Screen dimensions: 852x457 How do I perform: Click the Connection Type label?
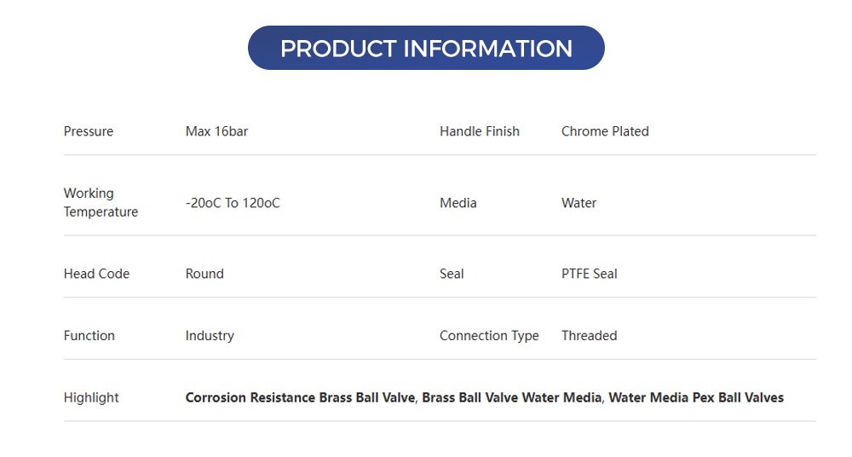(x=489, y=336)
